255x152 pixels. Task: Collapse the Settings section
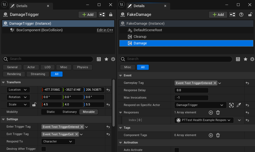(3, 119)
